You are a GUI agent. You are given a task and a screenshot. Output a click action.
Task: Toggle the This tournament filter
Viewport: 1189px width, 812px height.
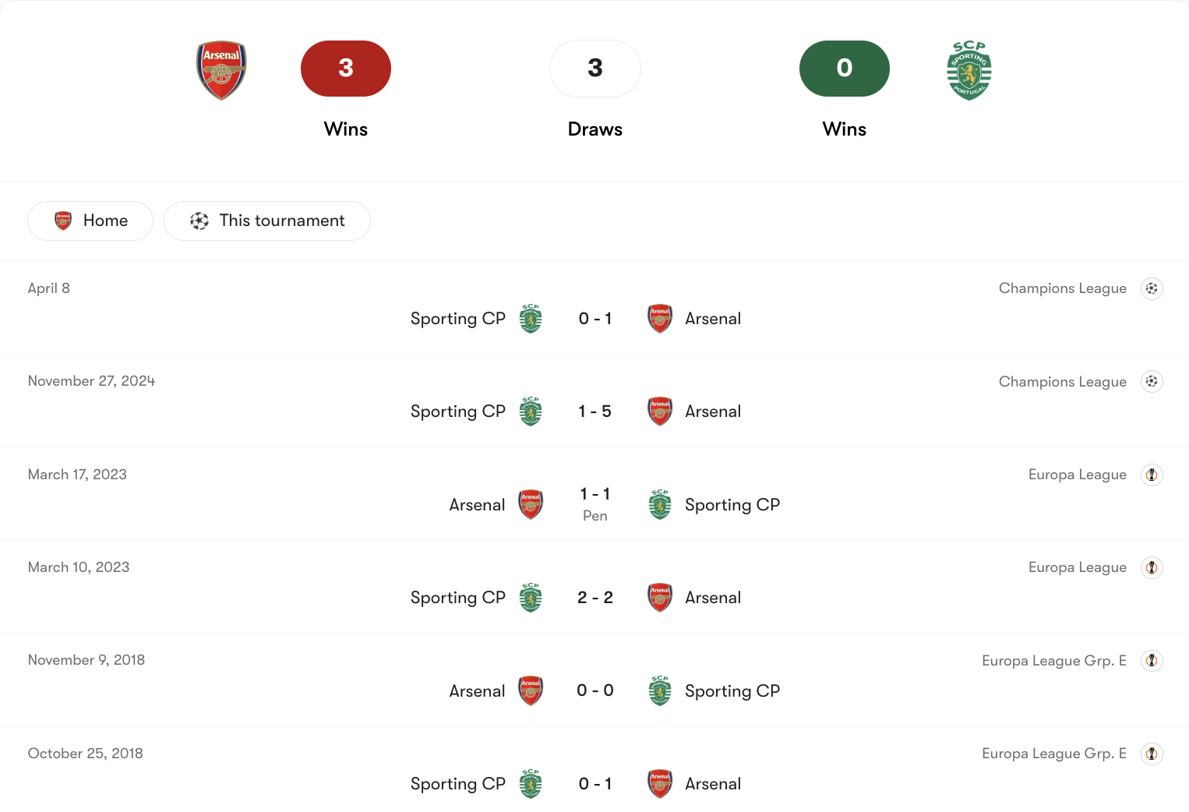coord(266,221)
